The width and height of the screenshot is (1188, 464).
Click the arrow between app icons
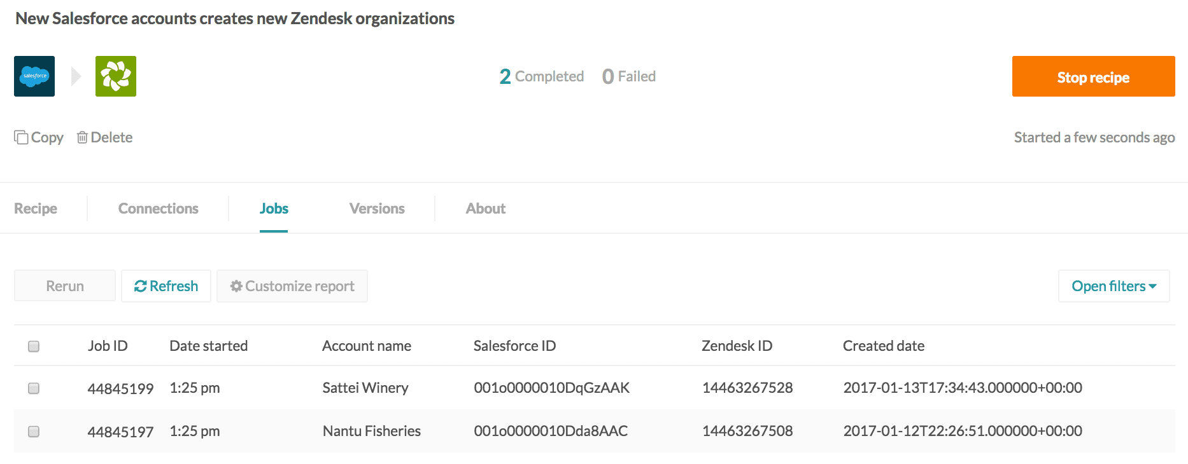(x=76, y=76)
